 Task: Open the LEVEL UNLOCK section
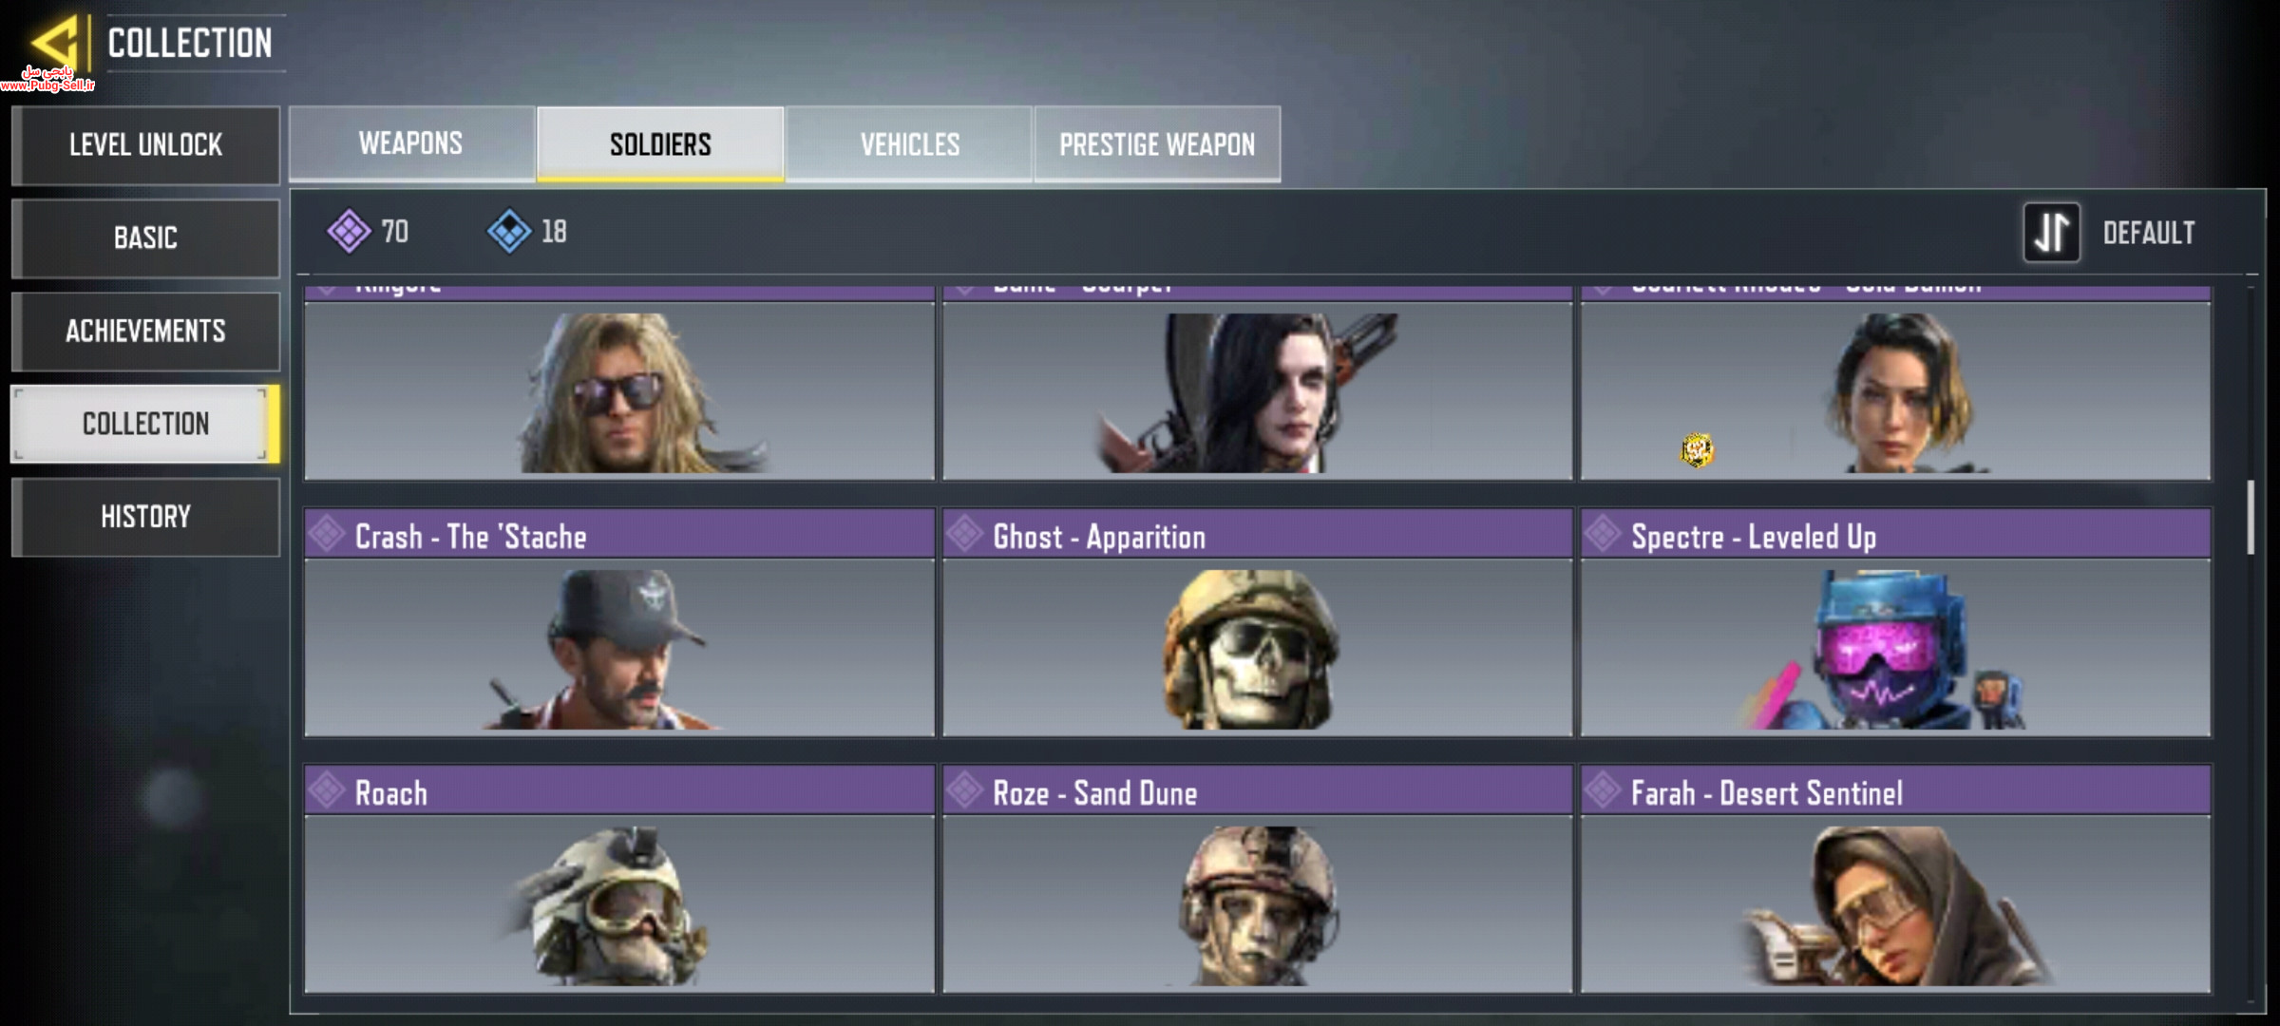pyautogui.click(x=145, y=144)
